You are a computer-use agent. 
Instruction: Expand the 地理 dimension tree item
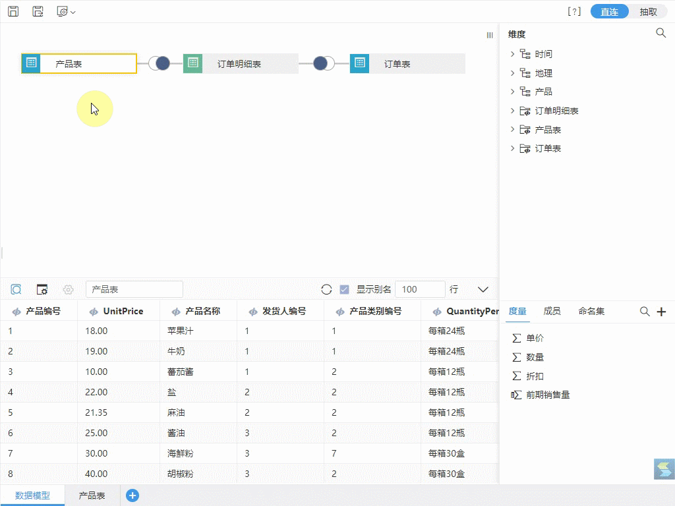(512, 73)
